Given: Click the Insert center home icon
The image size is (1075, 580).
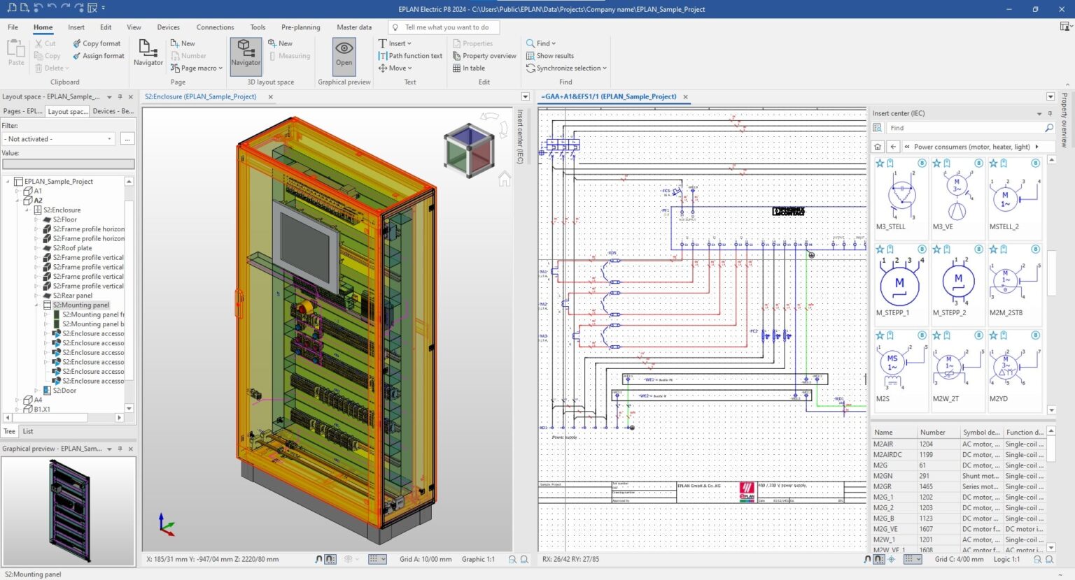Looking at the screenshot, I should [878, 147].
